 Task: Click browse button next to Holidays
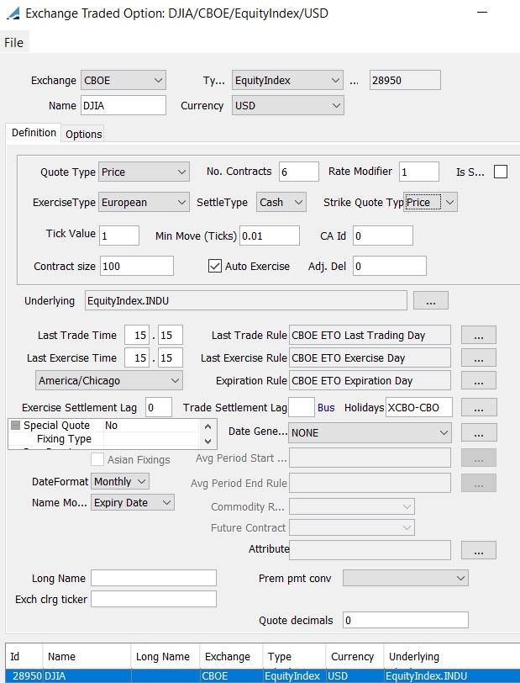pyautogui.click(x=479, y=408)
